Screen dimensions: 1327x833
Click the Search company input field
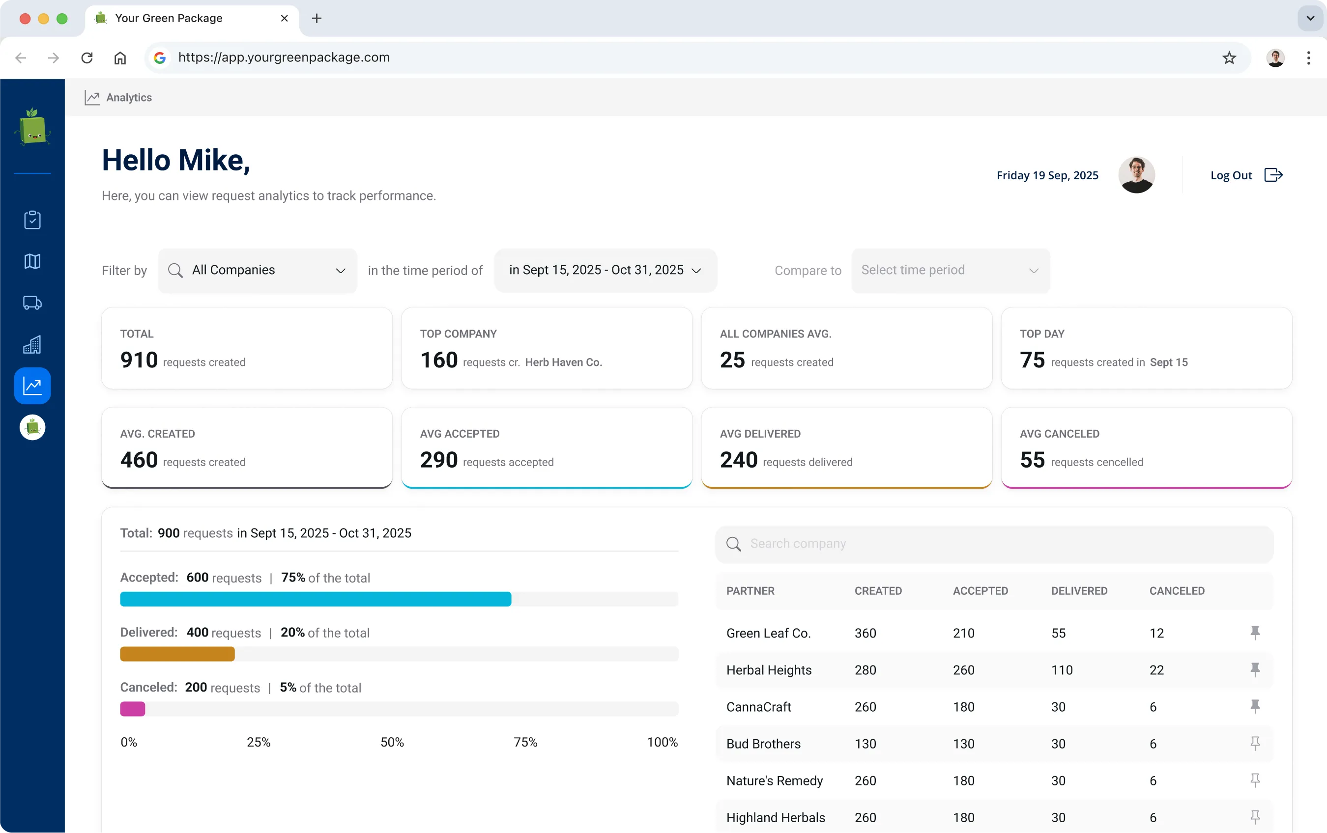pyautogui.click(x=993, y=544)
